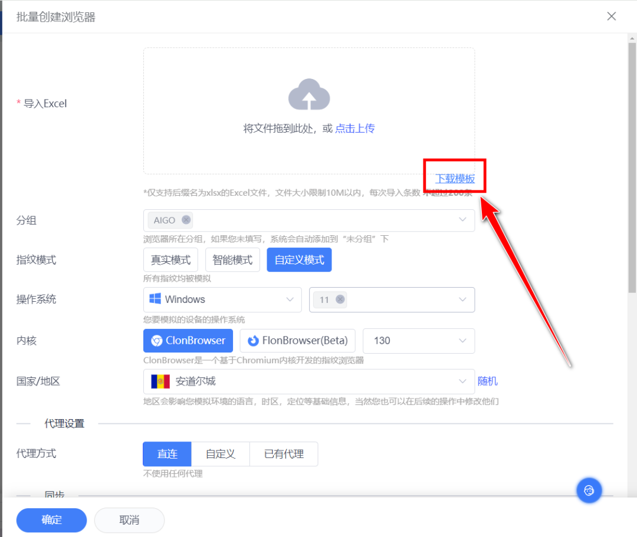This screenshot has width=637, height=537.
Task: Switch to the 自定义 proxy tab
Action: click(x=221, y=454)
